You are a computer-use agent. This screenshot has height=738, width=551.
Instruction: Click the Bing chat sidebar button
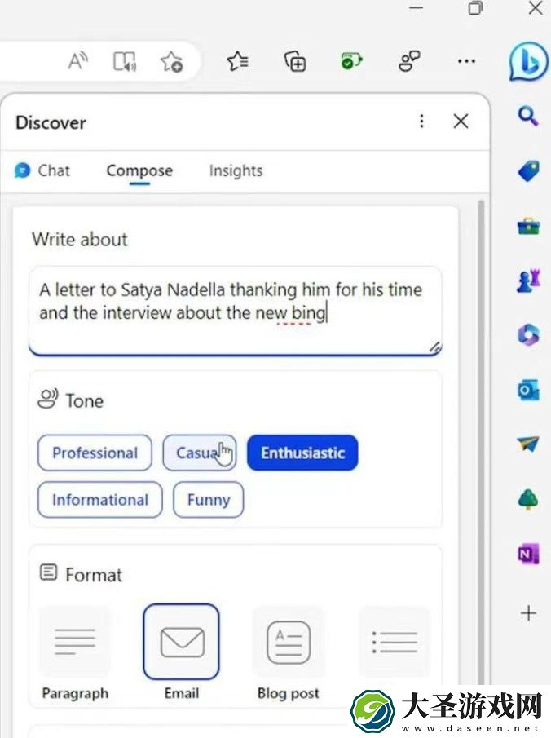pos(529,62)
